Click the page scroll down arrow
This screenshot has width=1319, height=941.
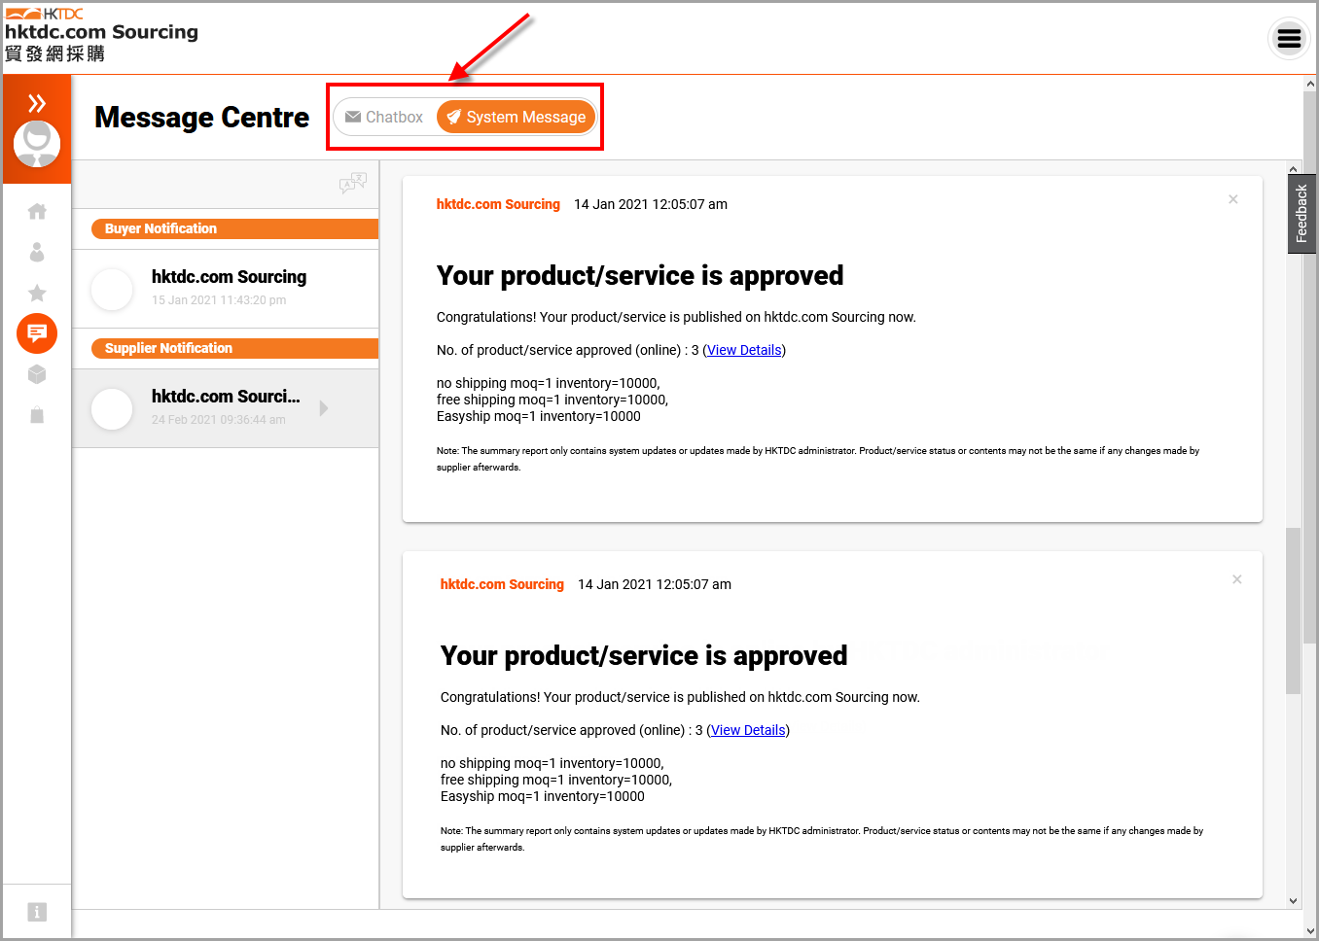tap(1310, 930)
